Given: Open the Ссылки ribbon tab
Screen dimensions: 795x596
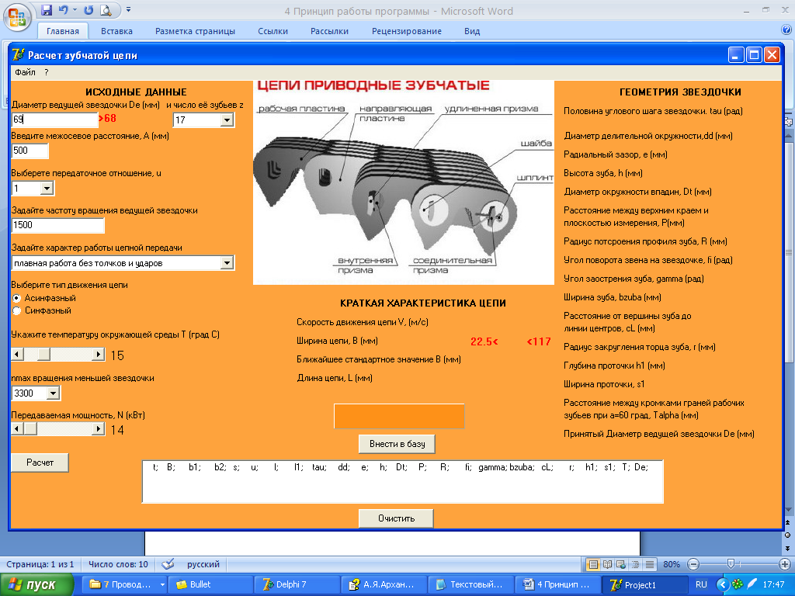Looking at the screenshot, I should click(273, 31).
